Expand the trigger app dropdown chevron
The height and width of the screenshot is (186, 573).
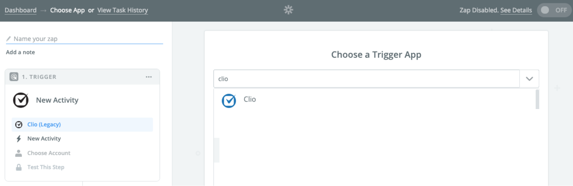pyautogui.click(x=529, y=79)
